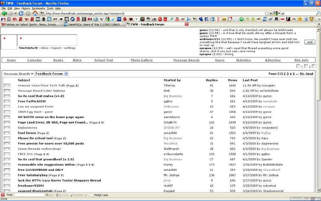Screen dimensions: 321x201
Task: Click the green Back arrow button
Action: pos(4,14)
